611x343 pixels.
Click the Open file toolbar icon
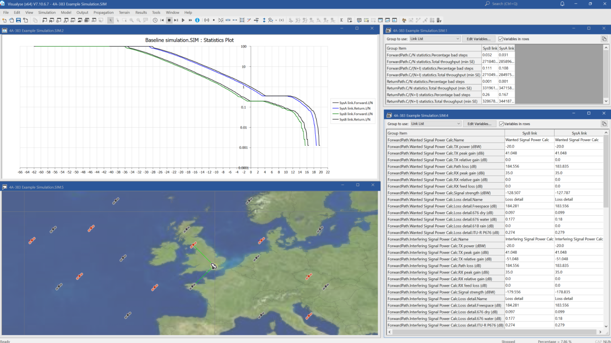[x=11, y=20]
